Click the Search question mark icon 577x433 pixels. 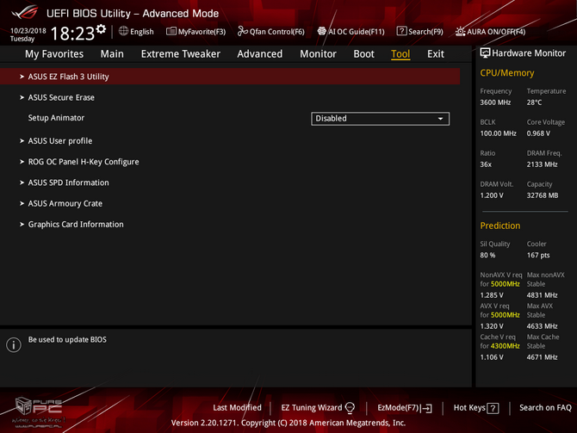point(401,31)
